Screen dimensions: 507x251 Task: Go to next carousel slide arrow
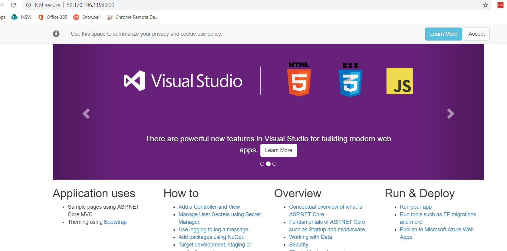pyautogui.click(x=450, y=113)
